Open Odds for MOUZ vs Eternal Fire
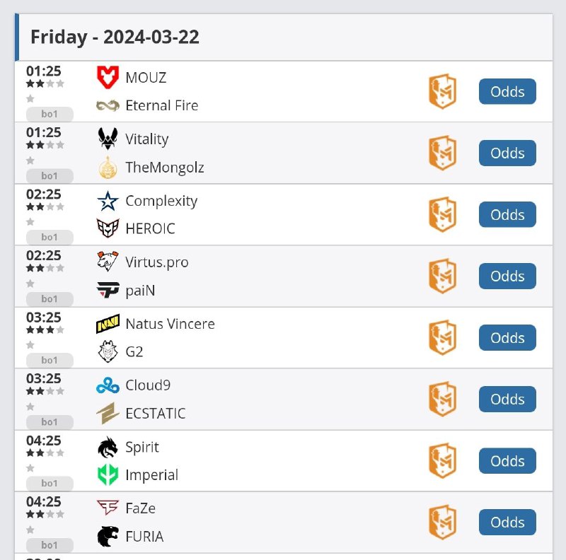This screenshot has height=560, width=566. (x=507, y=92)
